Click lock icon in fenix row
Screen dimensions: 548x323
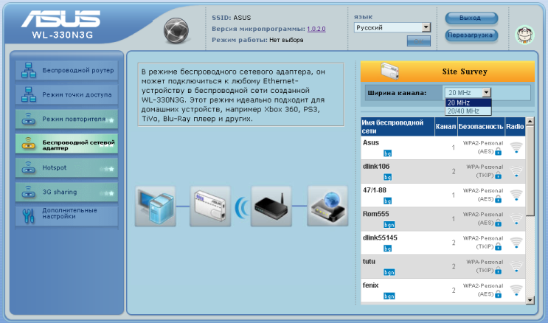pos(499,294)
